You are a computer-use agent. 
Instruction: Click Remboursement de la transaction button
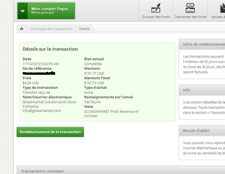click(x=50, y=132)
